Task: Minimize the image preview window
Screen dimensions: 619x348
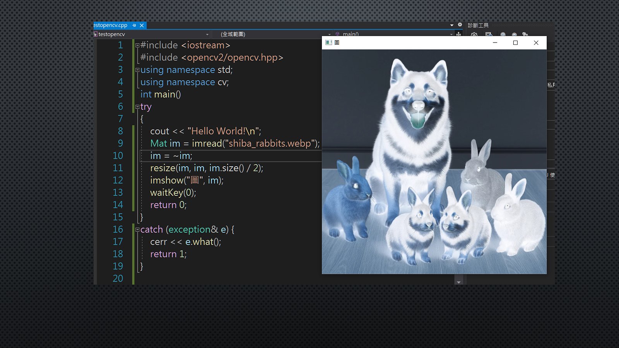Action: click(495, 43)
